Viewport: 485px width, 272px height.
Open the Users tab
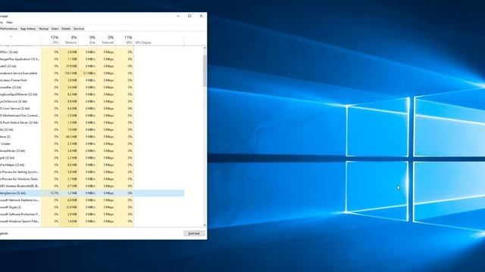55,29
